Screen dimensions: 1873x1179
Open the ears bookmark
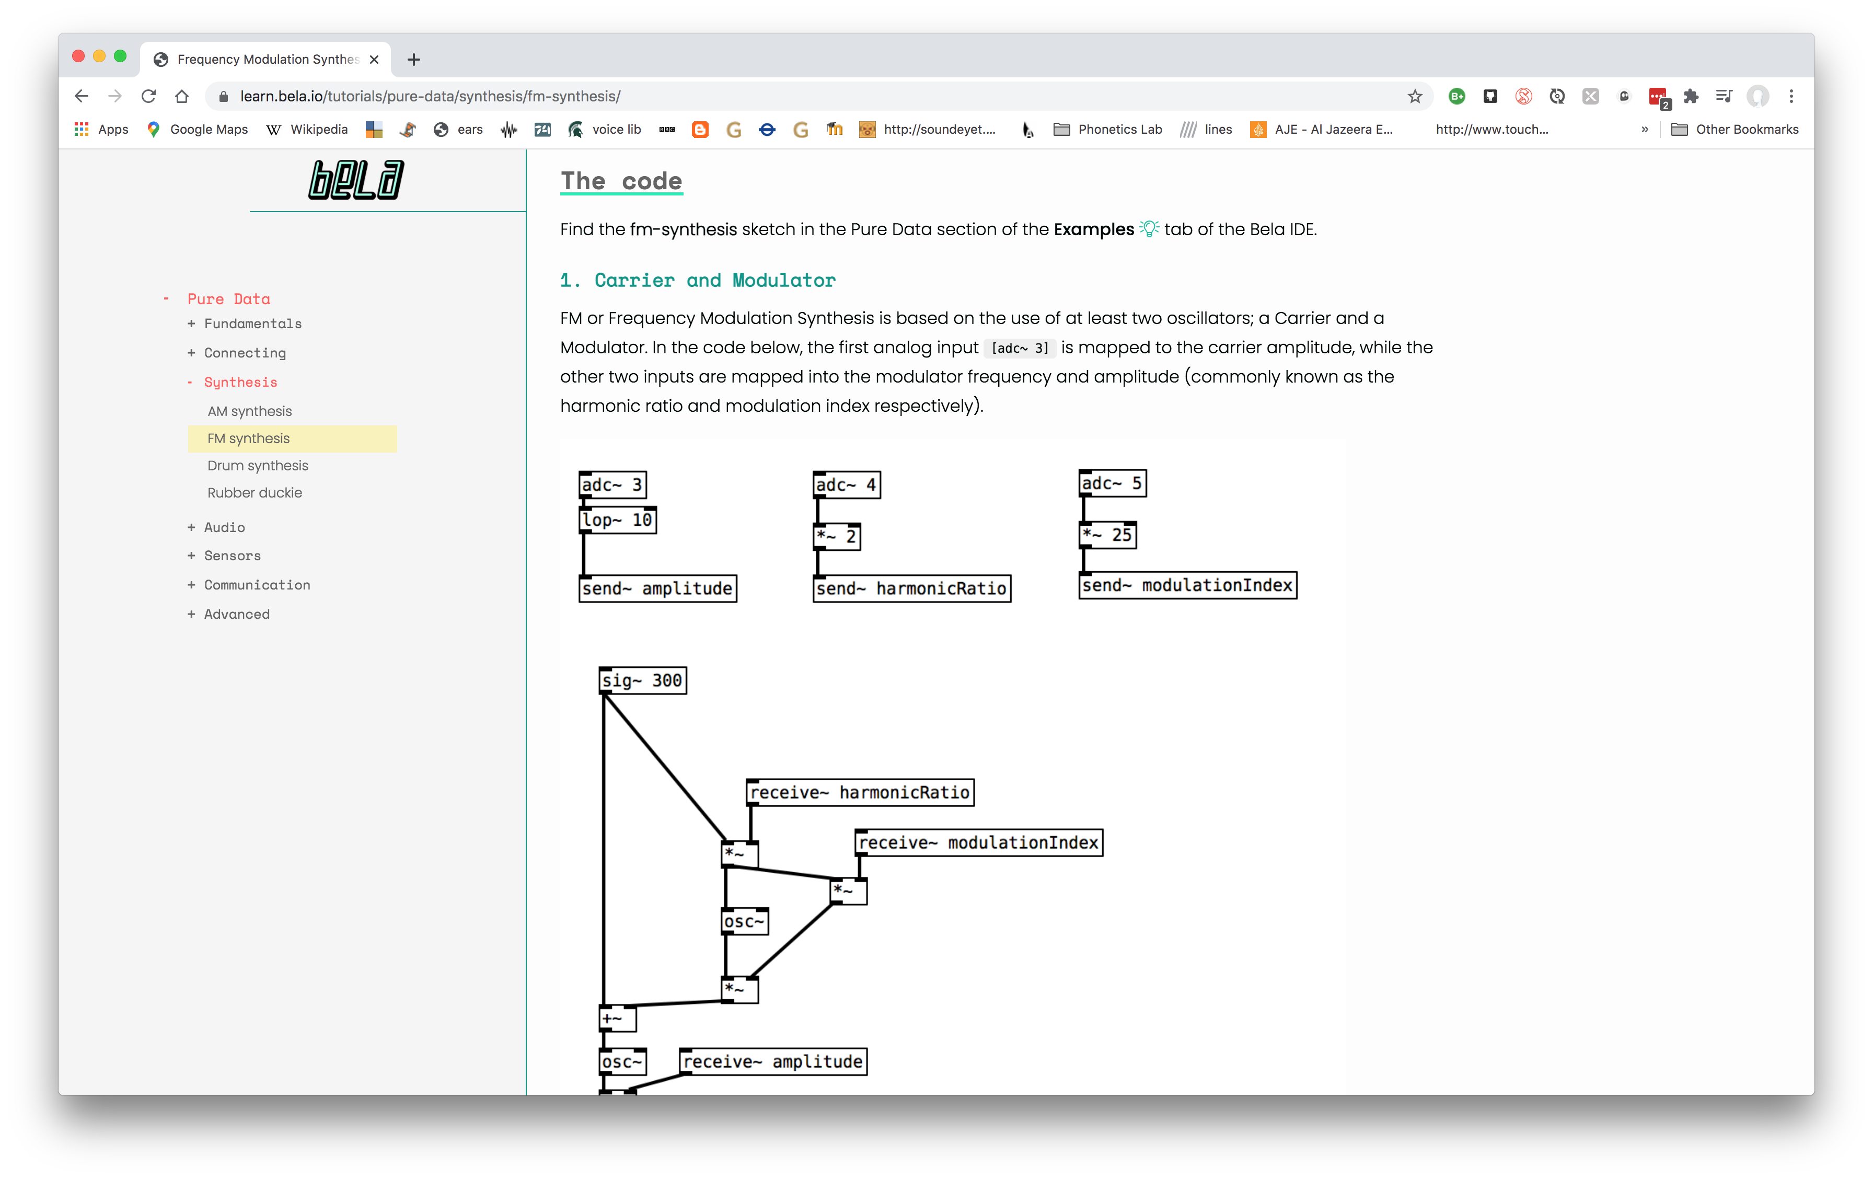(458, 129)
